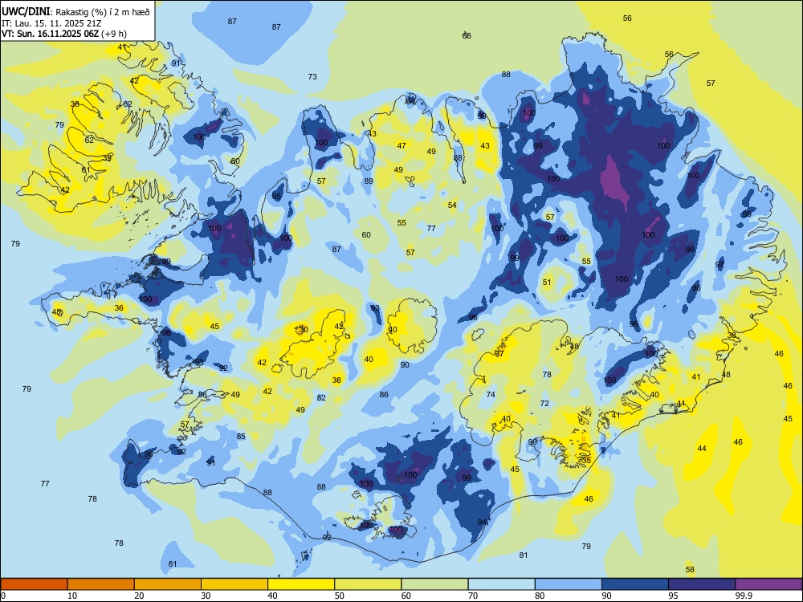The height and width of the screenshot is (602, 803).
Task: Click the humidity value '74' on the glacier
Action: (x=491, y=395)
